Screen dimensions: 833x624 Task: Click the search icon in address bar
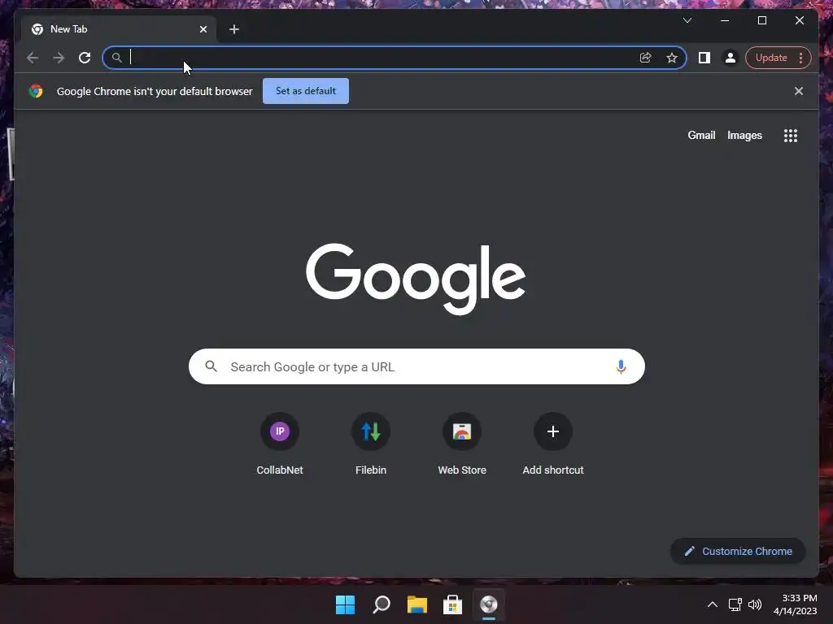(117, 58)
